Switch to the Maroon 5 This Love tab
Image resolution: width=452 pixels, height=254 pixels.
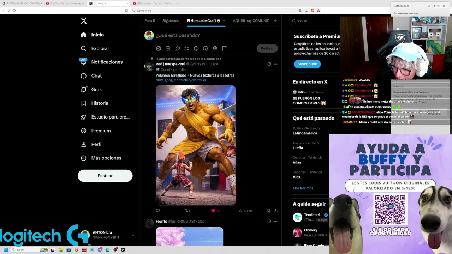153,4
